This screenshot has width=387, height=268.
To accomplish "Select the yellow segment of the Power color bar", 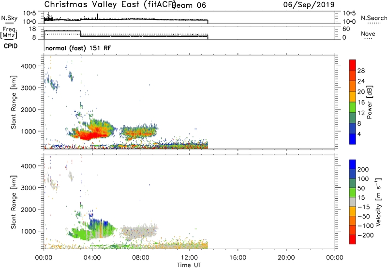I will coord(353,97).
